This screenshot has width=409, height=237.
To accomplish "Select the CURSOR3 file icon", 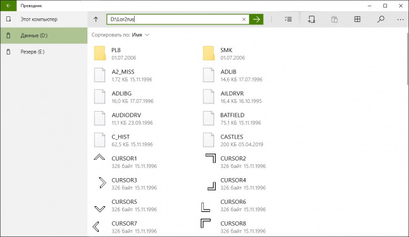I will [x=102, y=182].
